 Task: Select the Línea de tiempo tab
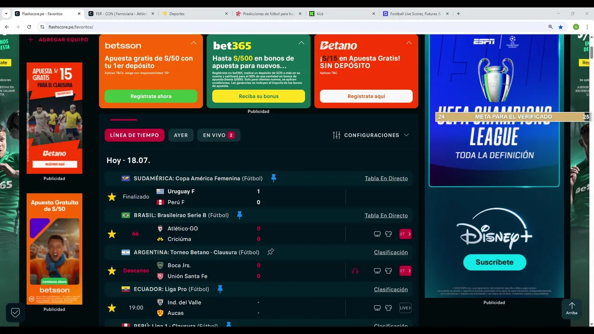point(135,135)
